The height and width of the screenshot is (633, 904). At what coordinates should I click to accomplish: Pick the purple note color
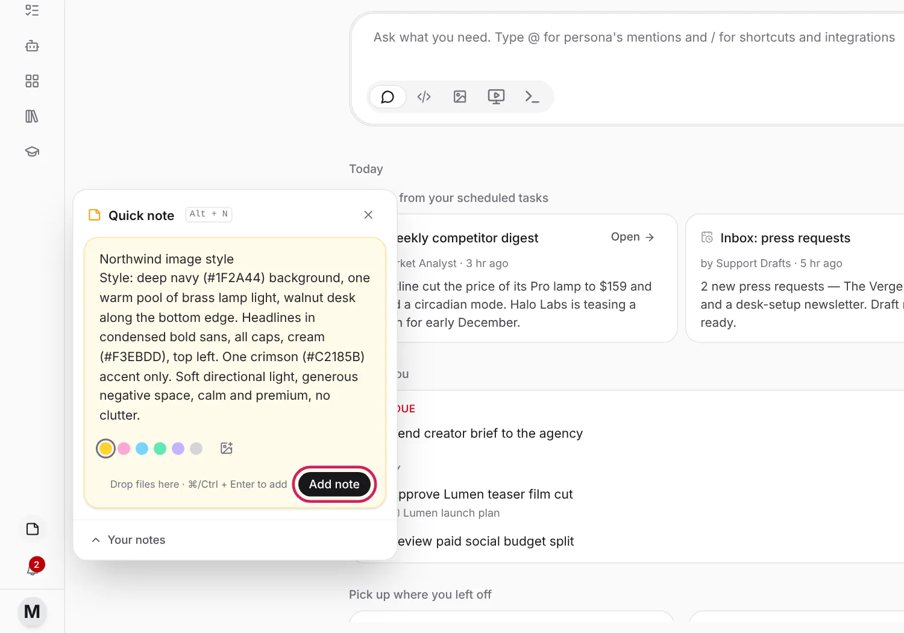(x=178, y=449)
